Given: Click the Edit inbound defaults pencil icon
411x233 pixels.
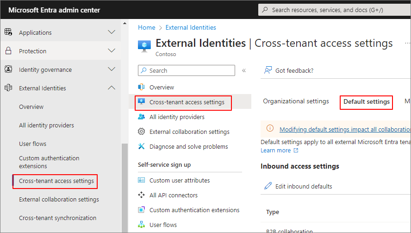Looking at the screenshot, I should pyautogui.click(x=268, y=186).
